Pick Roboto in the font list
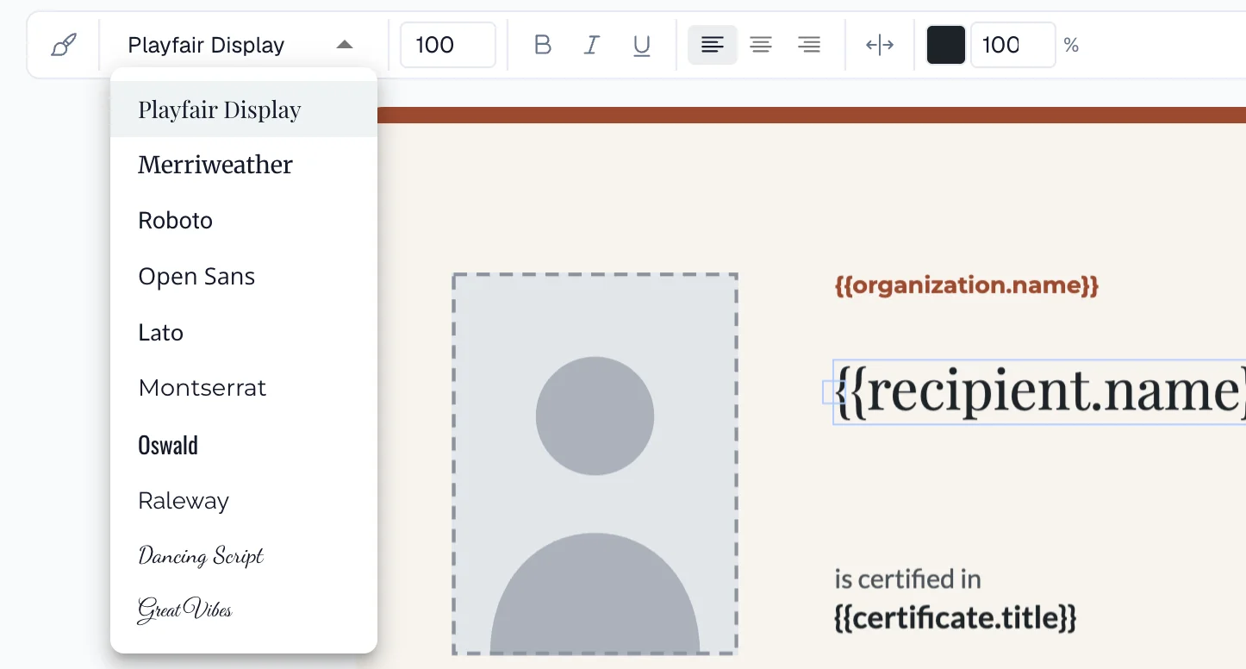The width and height of the screenshot is (1246, 669). (x=244, y=221)
